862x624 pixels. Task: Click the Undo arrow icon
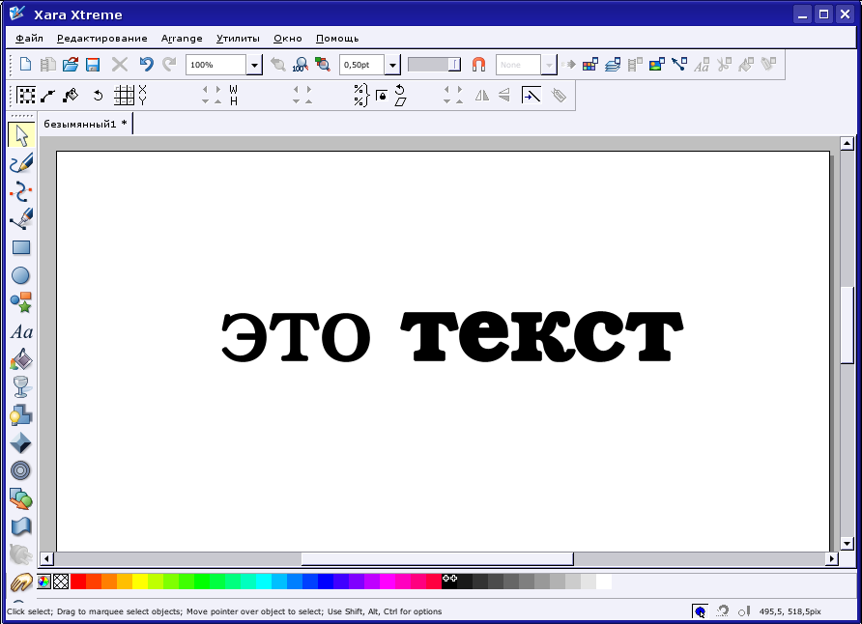(146, 65)
